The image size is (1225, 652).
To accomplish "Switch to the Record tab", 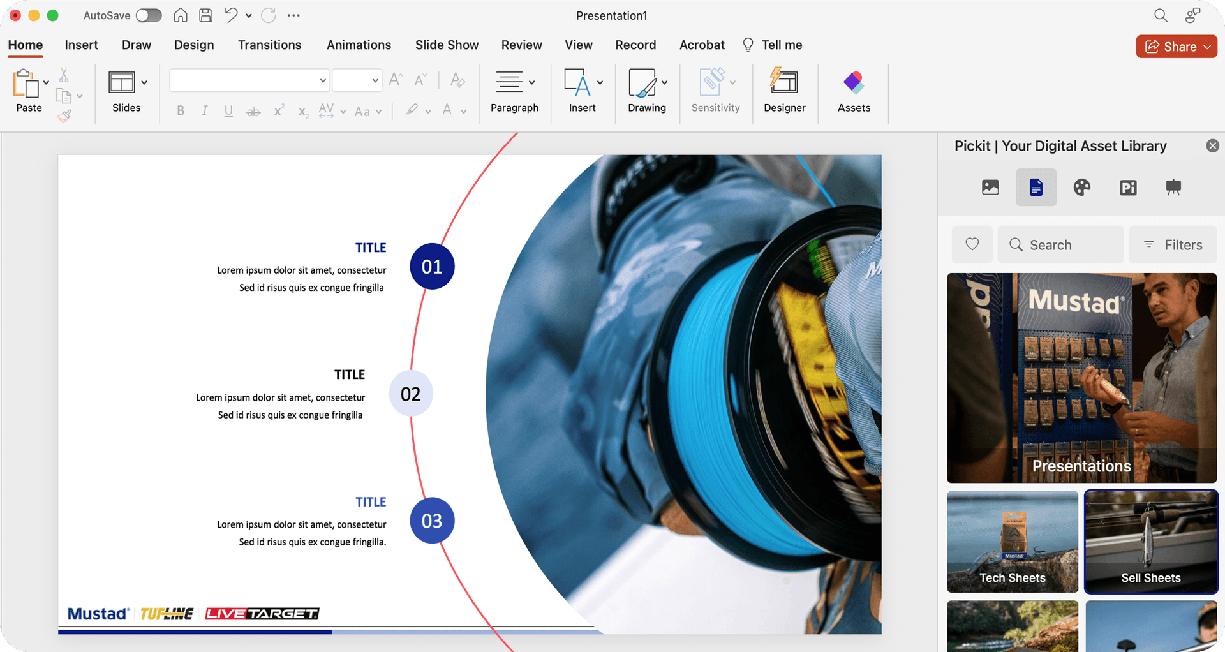I will pyautogui.click(x=635, y=45).
